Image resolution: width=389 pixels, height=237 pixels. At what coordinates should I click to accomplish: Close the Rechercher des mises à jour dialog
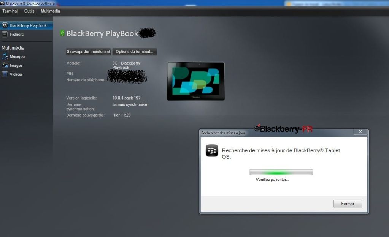tap(360, 132)
